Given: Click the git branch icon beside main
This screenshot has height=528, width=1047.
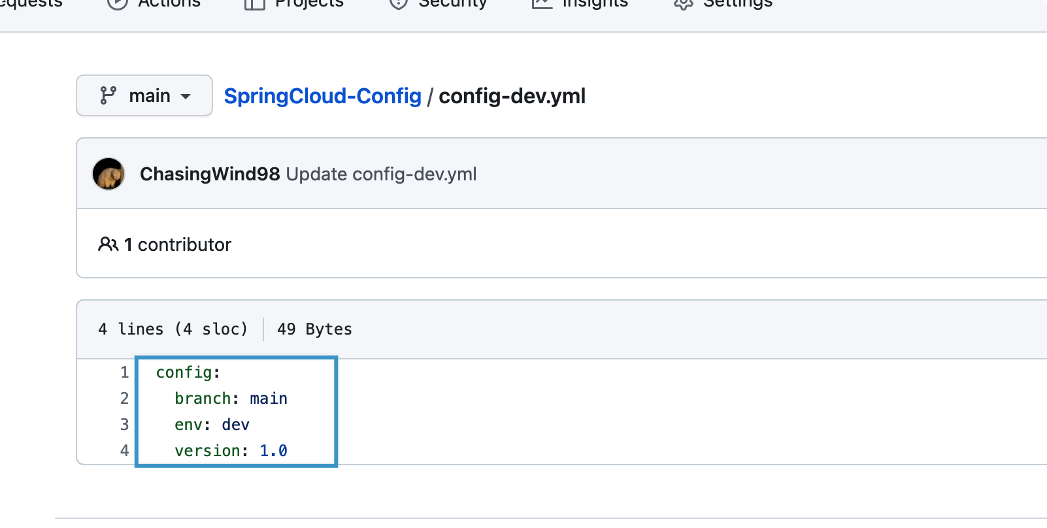Looking at the screenshot, I should pos(108,95).
